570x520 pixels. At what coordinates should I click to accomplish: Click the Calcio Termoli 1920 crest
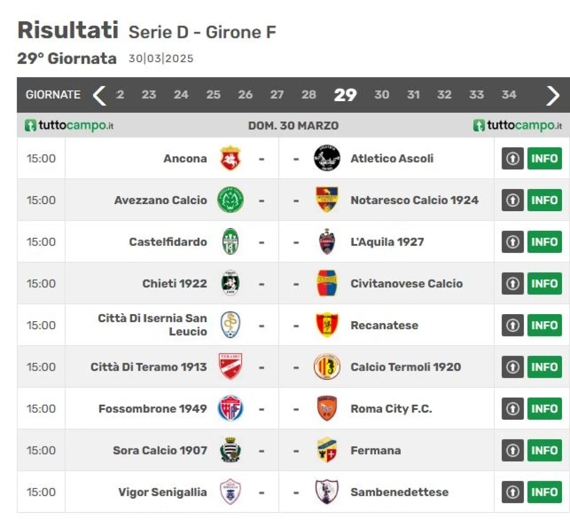pos(327,367)
